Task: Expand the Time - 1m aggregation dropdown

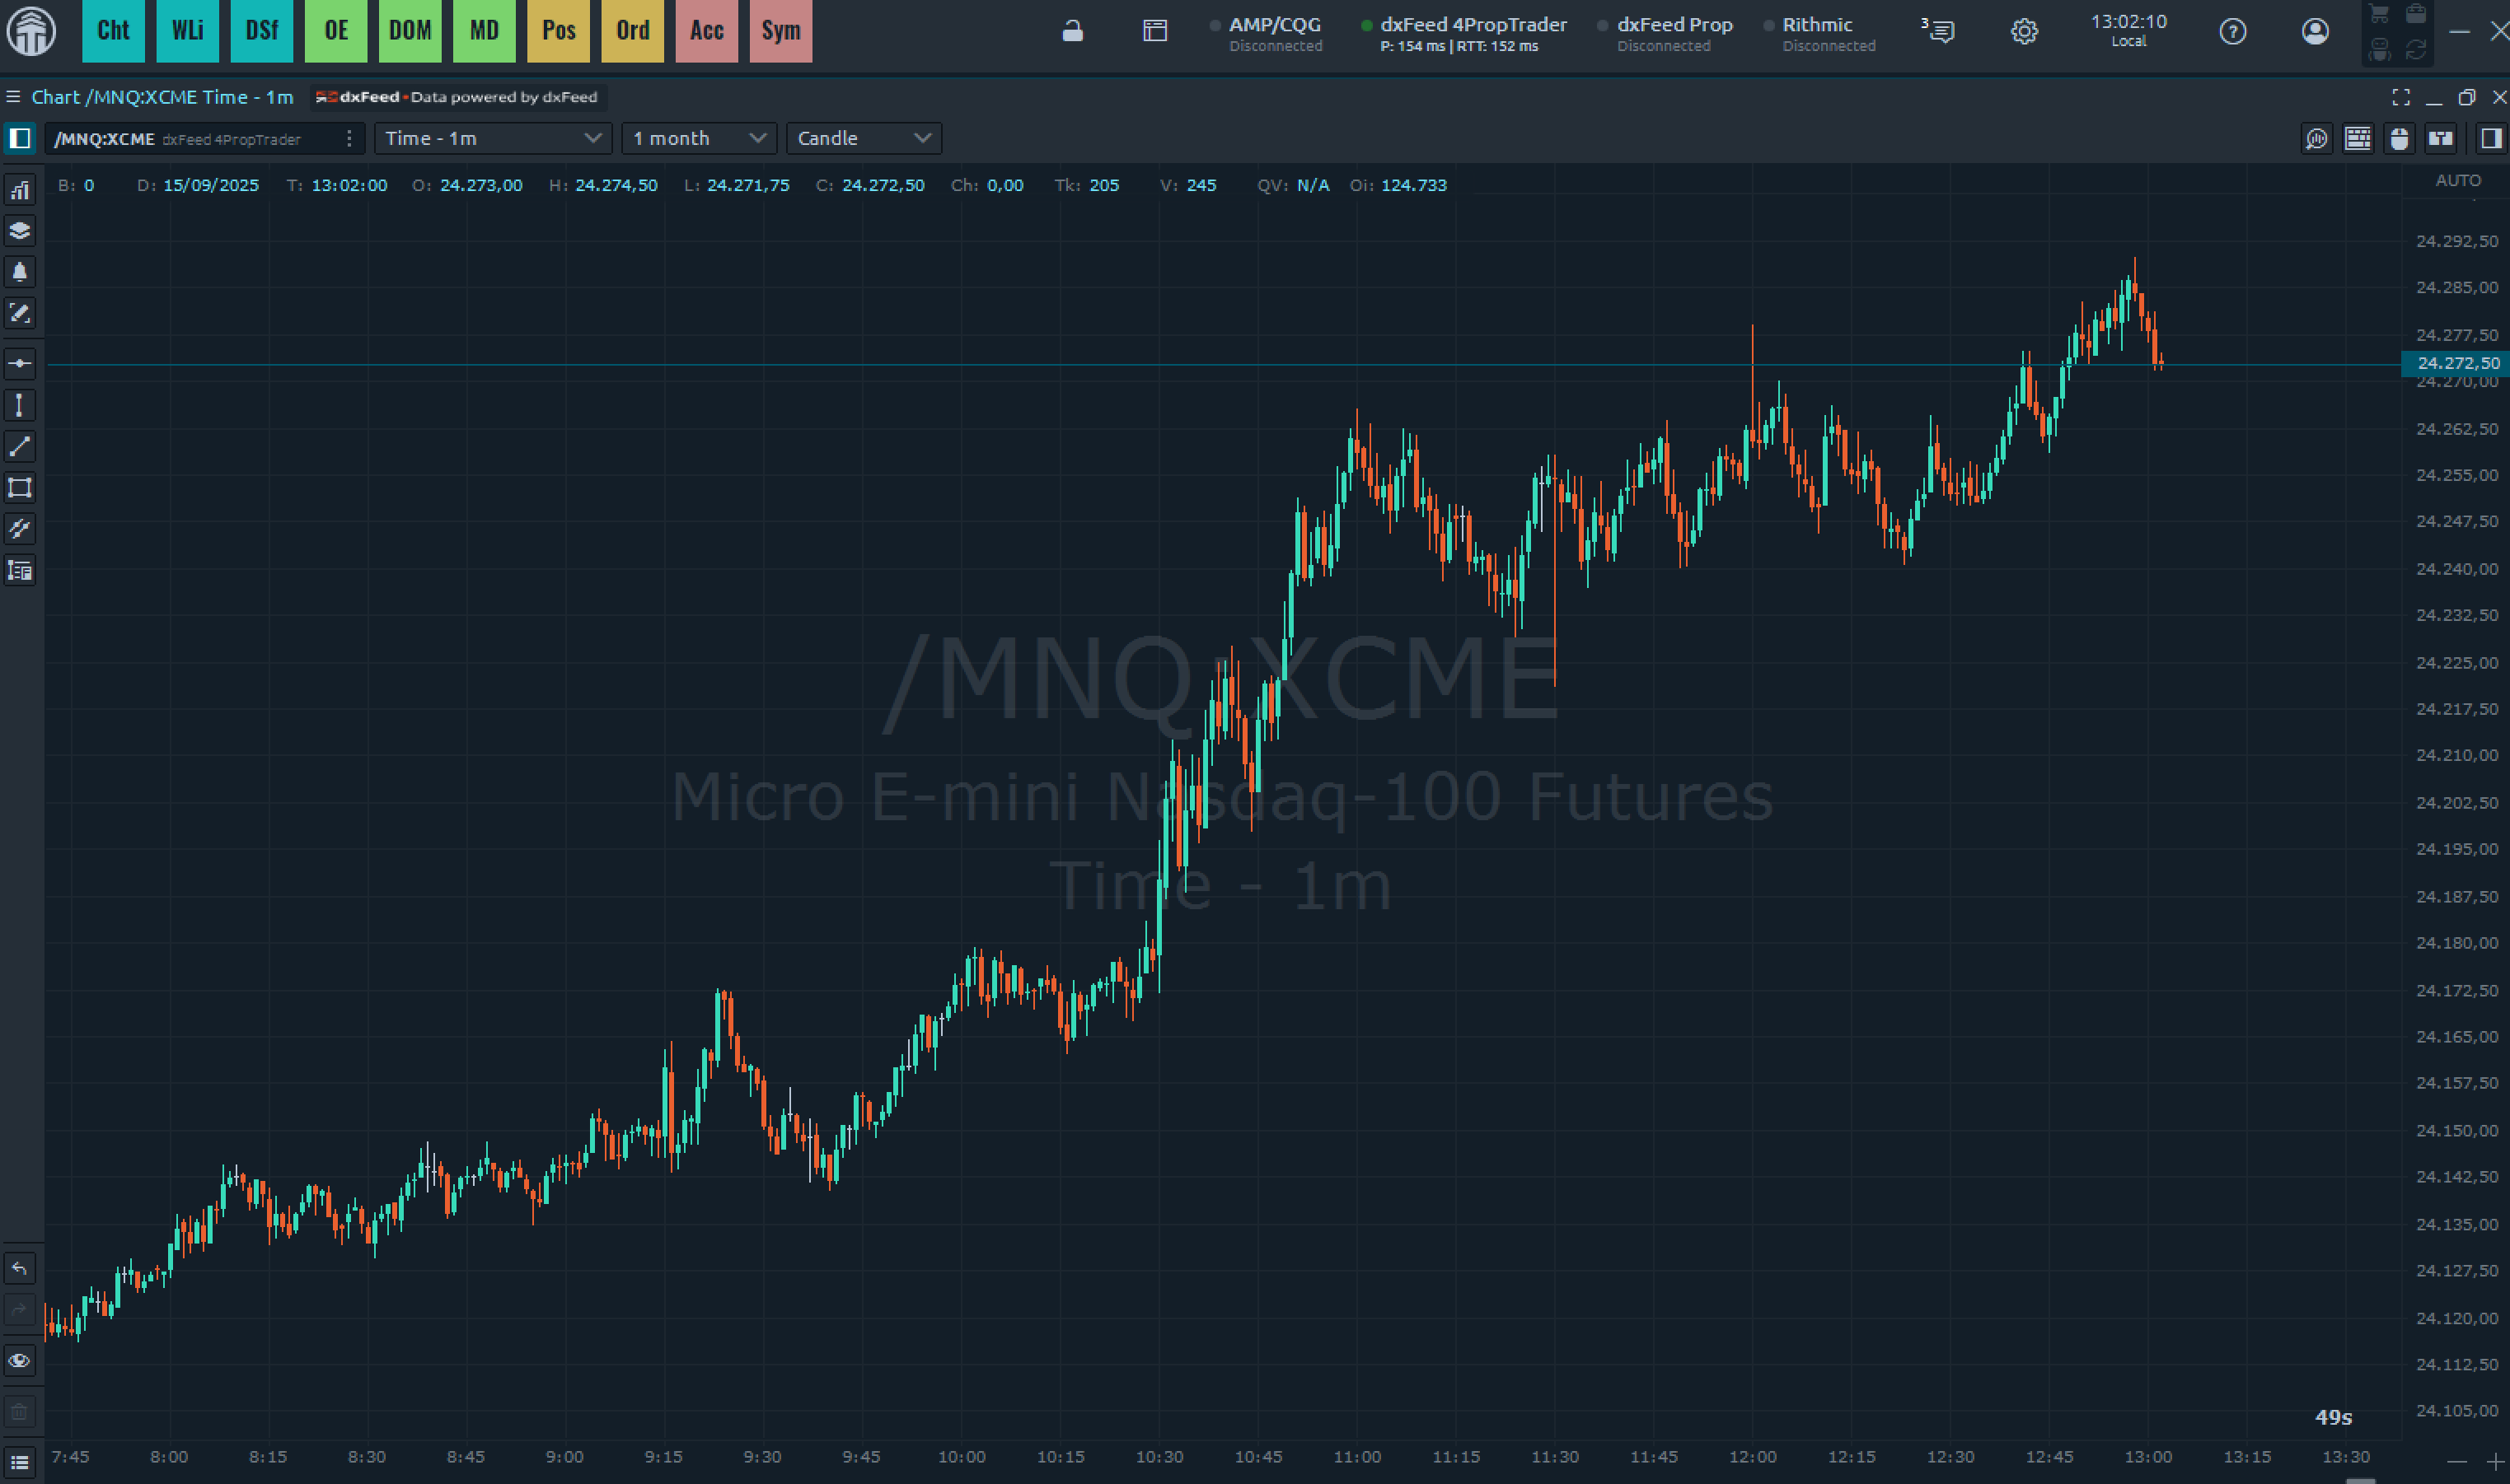Action: tap(492, 139)
